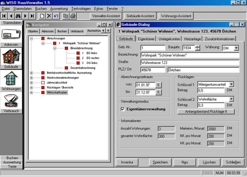
Task: Click red icon beside EG links
Action: point(78,53)
